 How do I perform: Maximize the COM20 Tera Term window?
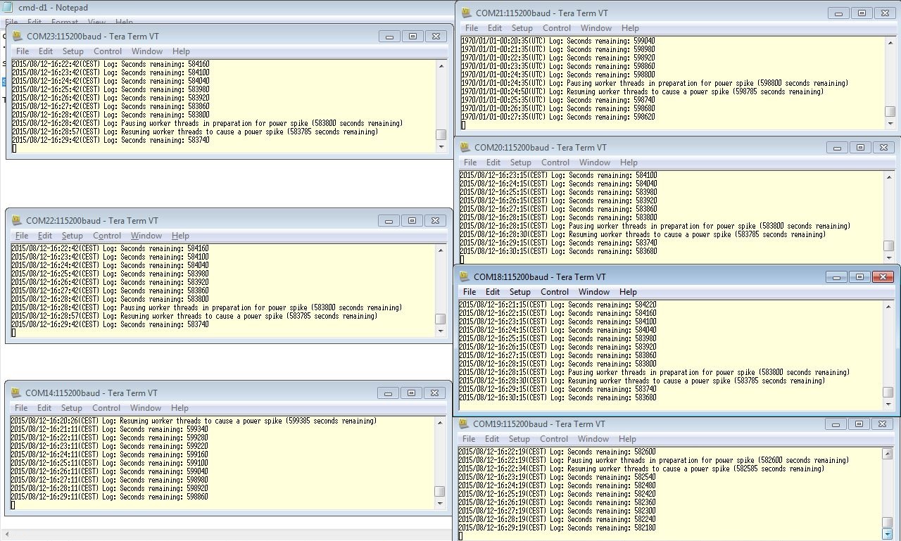pos(860,148)
